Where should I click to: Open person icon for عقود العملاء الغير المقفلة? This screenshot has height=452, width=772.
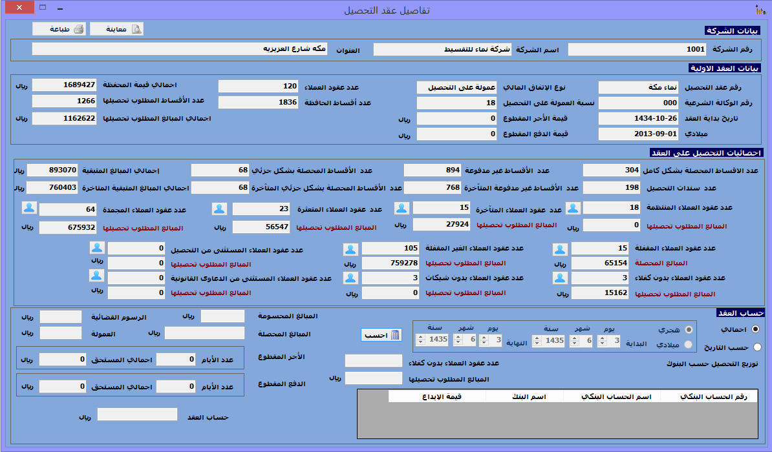point(350,249)
